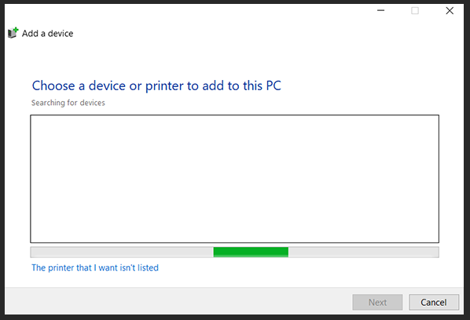
Task: Click inside the empty device list box
Action: click(234, 179)
